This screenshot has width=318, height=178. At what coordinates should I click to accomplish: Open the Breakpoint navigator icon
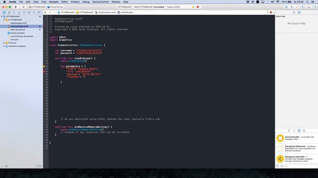(x=34, y=12)
